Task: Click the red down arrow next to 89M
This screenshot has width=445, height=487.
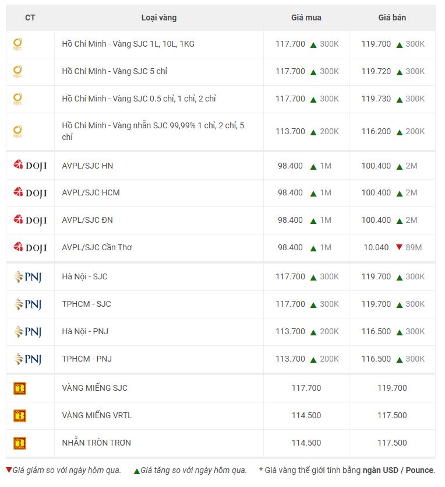Action: tap(399, 247)
